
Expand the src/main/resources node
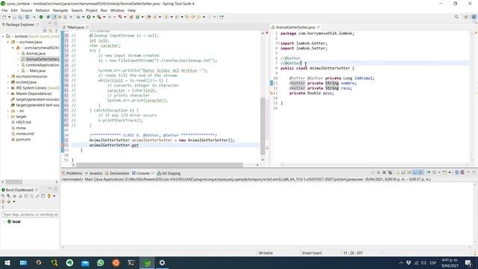pos(8,76)
